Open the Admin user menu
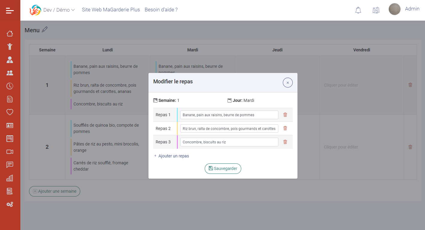The image size is (425, 230). click(x=412, y=9)
